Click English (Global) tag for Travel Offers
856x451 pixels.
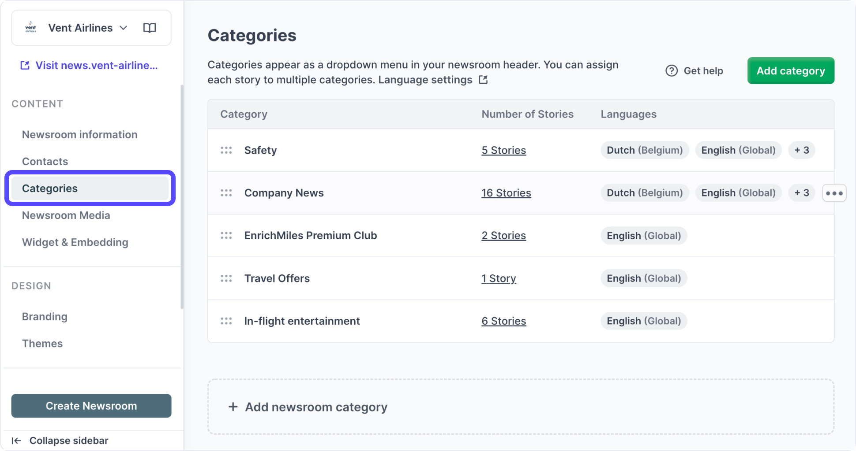[644, 278]
